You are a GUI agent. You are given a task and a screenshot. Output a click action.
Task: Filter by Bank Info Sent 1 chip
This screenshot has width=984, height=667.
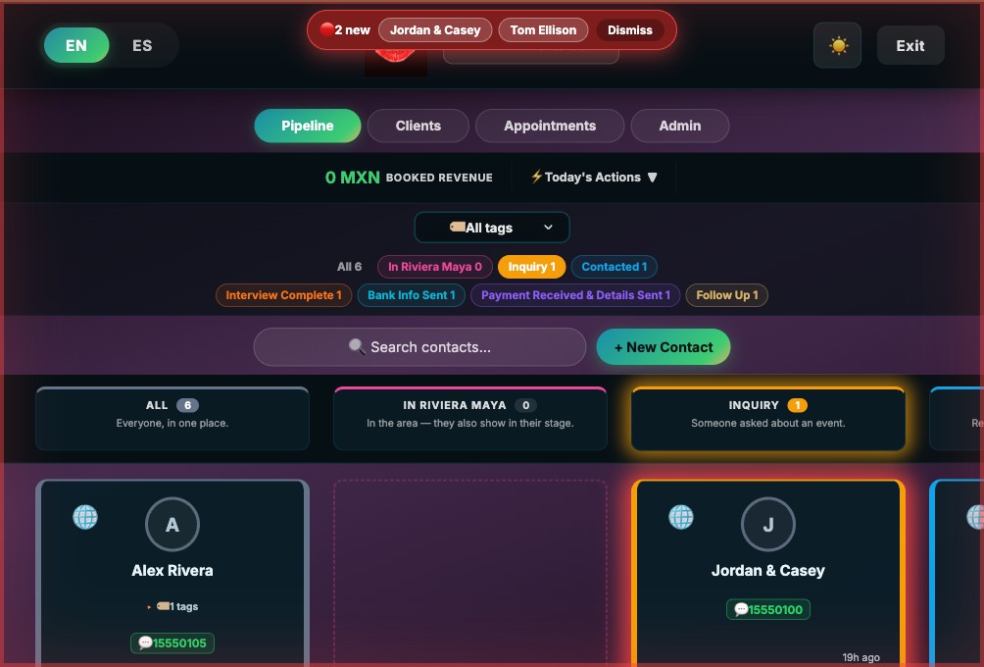tap(411, 295)
